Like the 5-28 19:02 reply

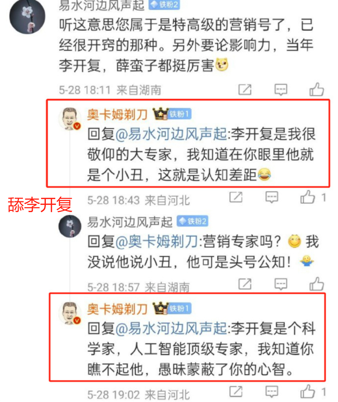tap(307, 392)
